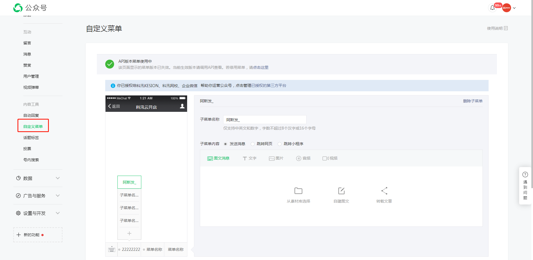Select the 转载文章 share icon
The width and height of the screenshot is (533, 260).
[384, 191]
